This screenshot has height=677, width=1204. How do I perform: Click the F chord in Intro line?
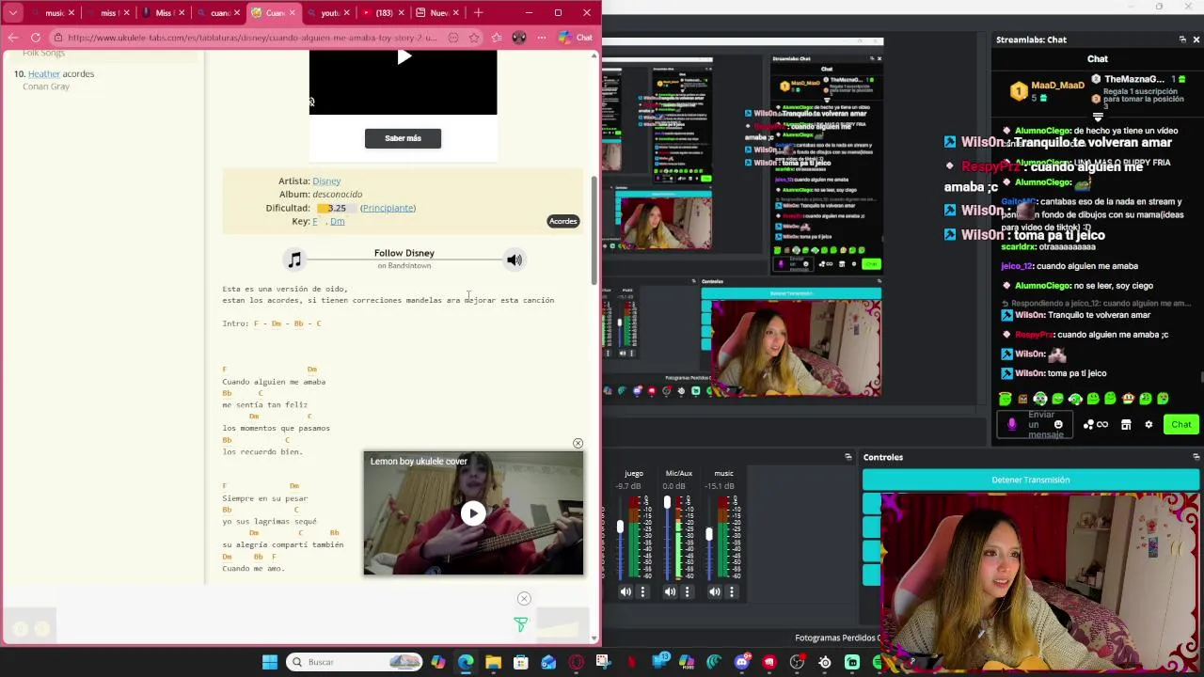pyautogui.click(x=256, y=323)
